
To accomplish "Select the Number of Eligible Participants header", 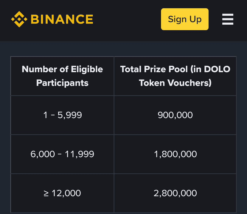I will point(62,76).
